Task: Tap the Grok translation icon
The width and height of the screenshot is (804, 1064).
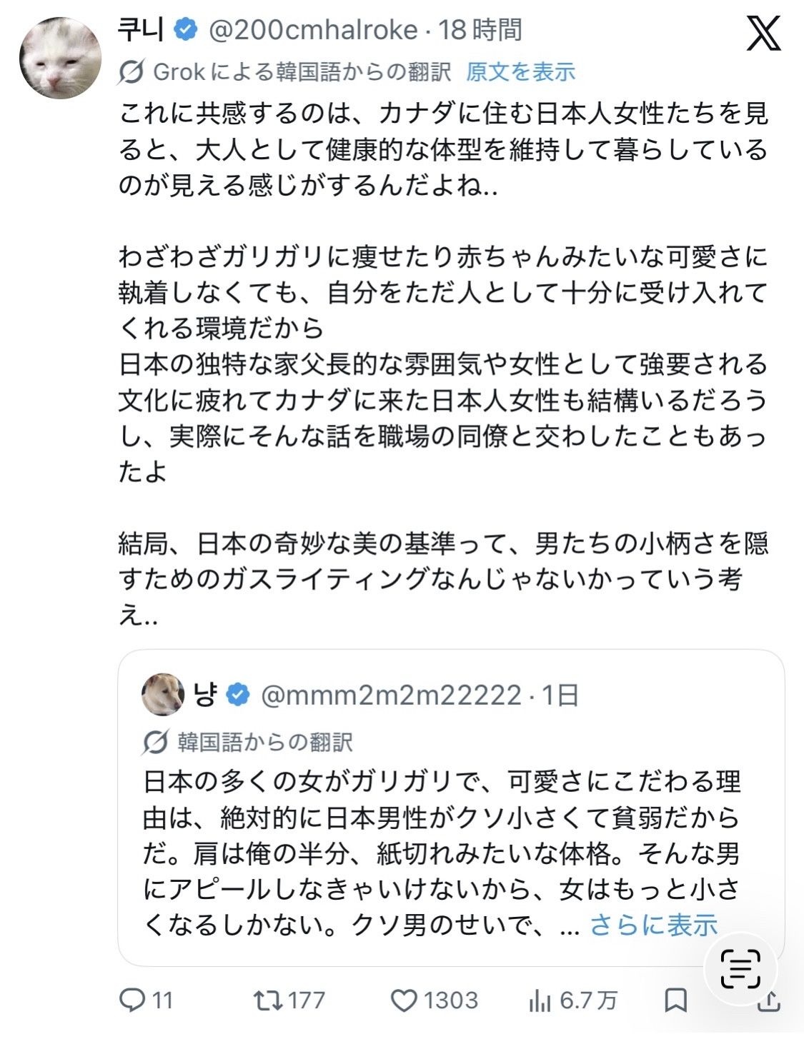Action: coord(131,71)
